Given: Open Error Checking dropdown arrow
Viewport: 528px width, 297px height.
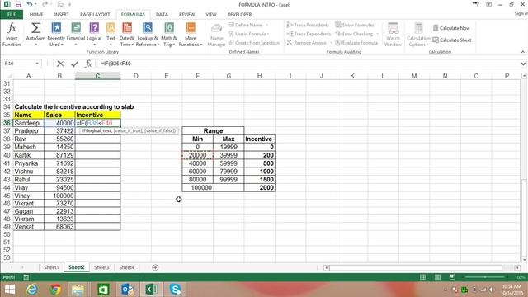Looking at the screenshot, I should (378, 34).
